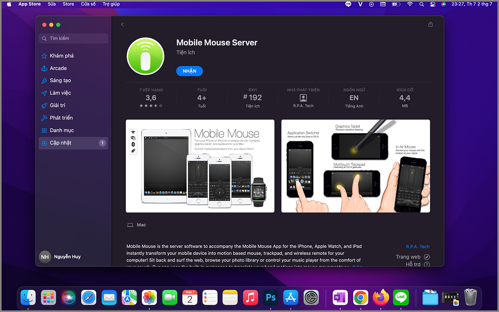
Task: Open the Apple menu
Action: pos(9,4)
